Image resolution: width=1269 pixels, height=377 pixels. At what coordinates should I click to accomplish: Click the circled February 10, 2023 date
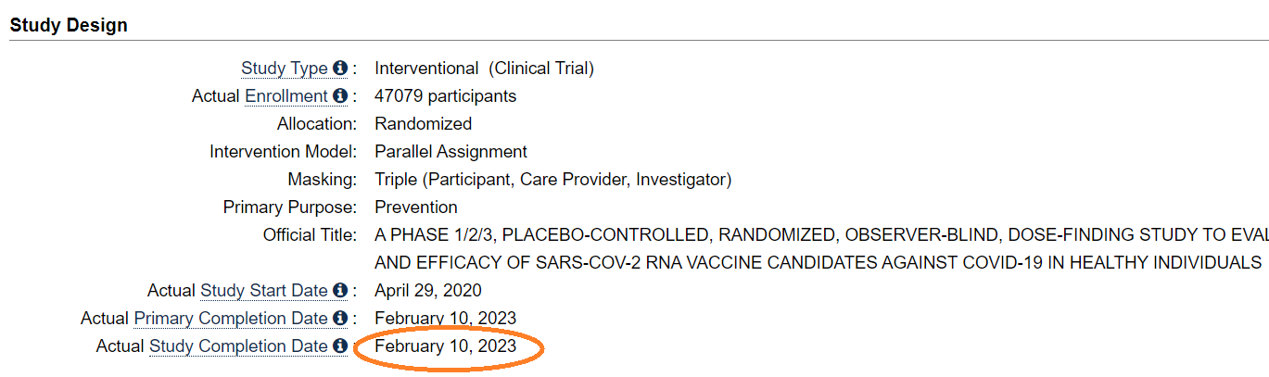point(445,346)
